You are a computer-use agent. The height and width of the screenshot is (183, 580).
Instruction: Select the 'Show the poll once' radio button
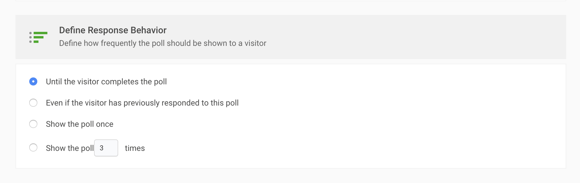pyautogui.click(x=33, y=124)
